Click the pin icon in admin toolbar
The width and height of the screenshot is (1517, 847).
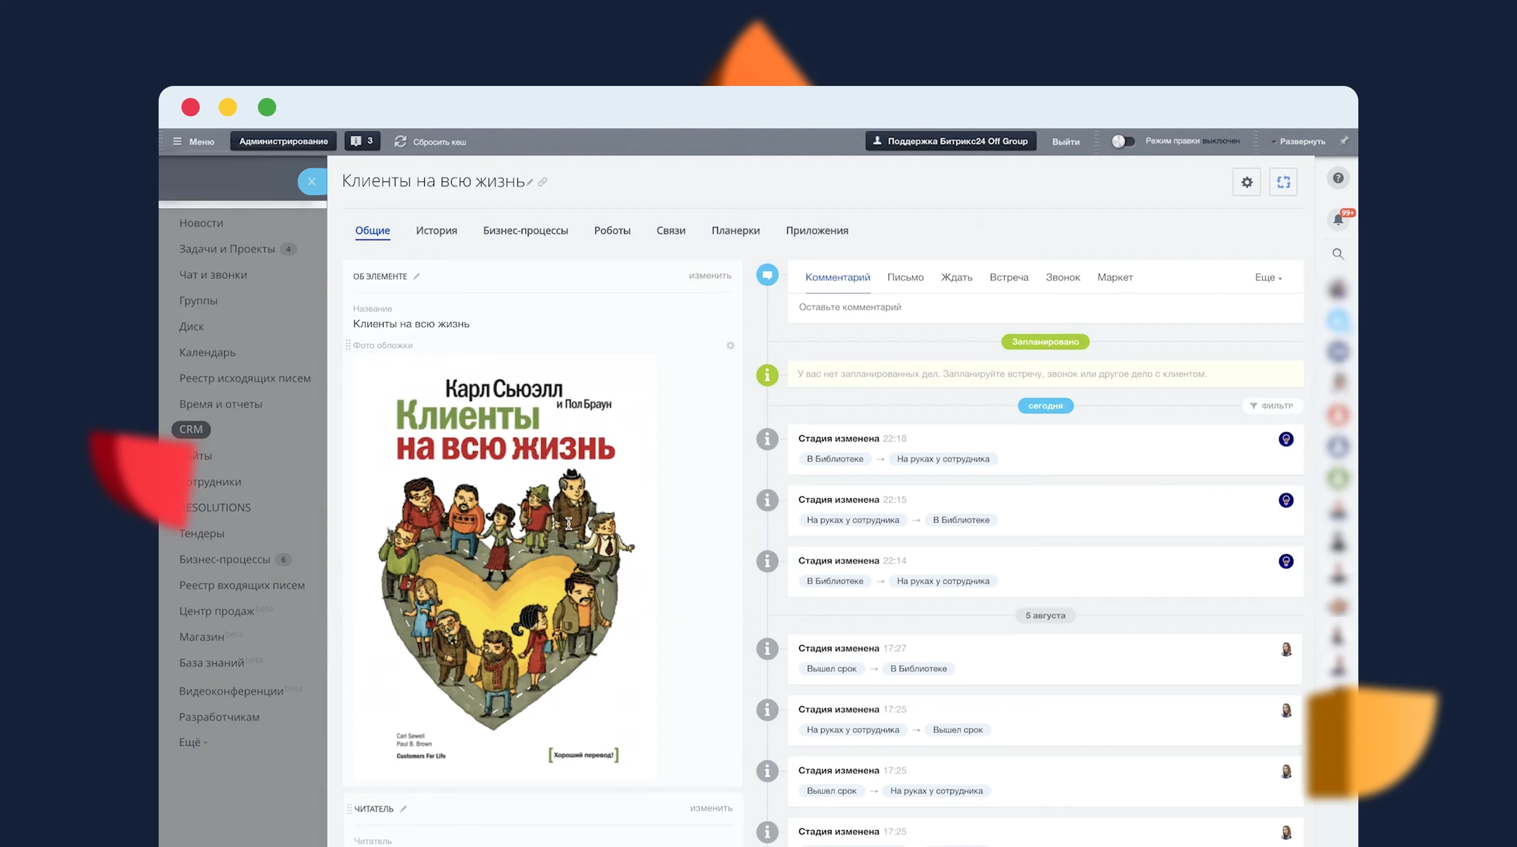click(1344, 140)
